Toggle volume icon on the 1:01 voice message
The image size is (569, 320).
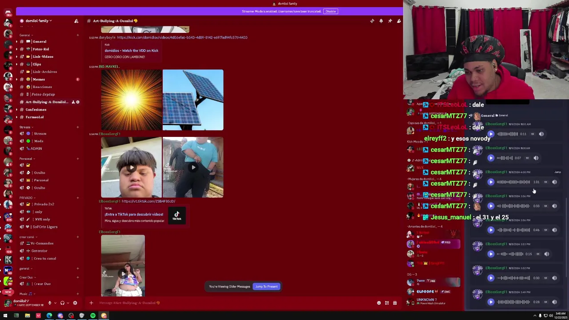(554, 182)
